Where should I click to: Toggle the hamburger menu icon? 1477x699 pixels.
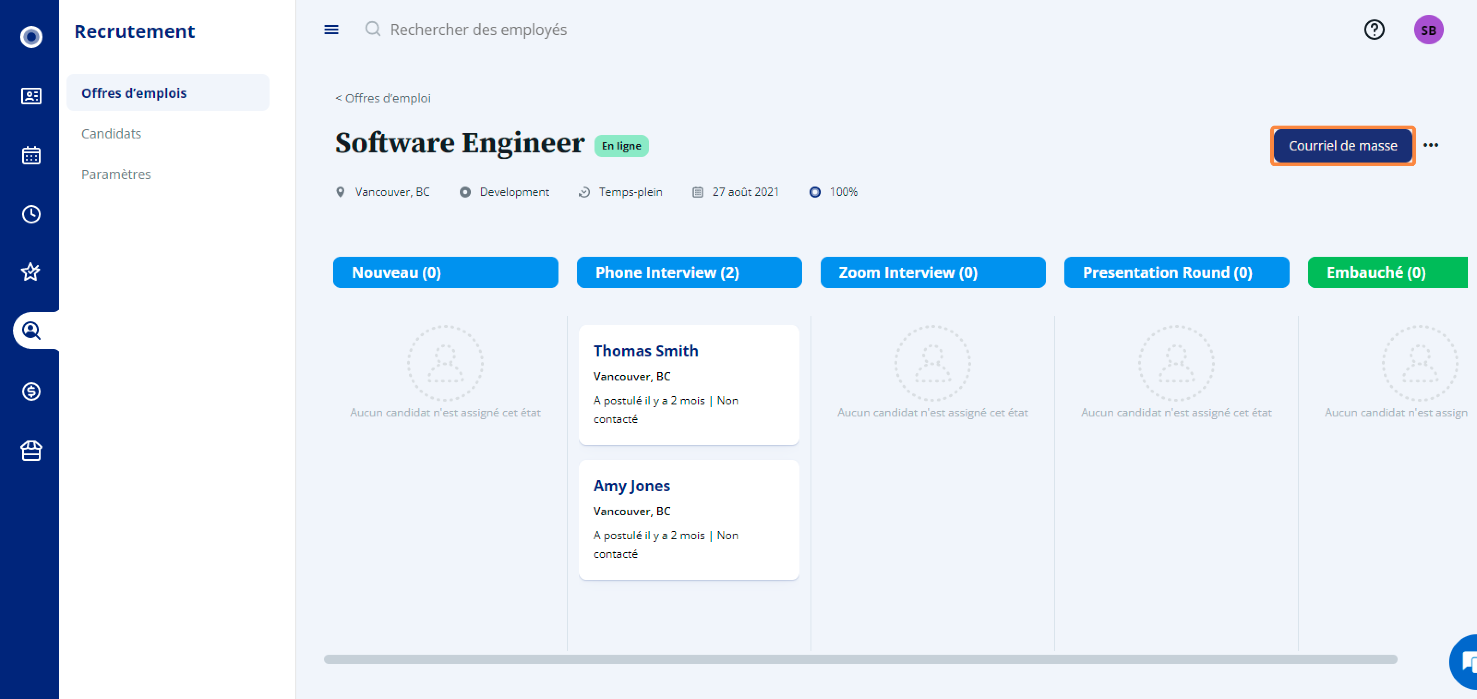click(x=331, y=29)
